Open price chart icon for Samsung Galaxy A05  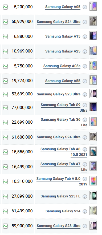pyautogui.click(x=5, y=7)
